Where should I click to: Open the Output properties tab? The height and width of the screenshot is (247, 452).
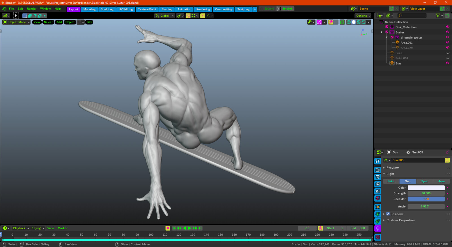pyautogui.click(x=378, y=177)
